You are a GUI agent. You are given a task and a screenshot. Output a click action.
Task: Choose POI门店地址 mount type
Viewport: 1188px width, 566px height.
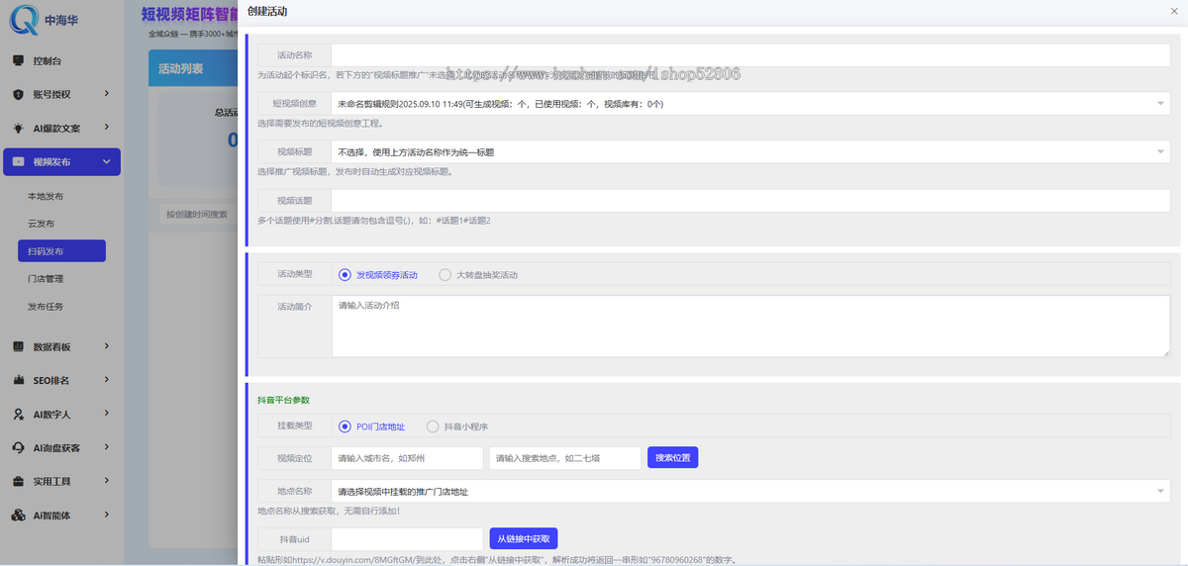pyautogui.click(x=371, y=426)
